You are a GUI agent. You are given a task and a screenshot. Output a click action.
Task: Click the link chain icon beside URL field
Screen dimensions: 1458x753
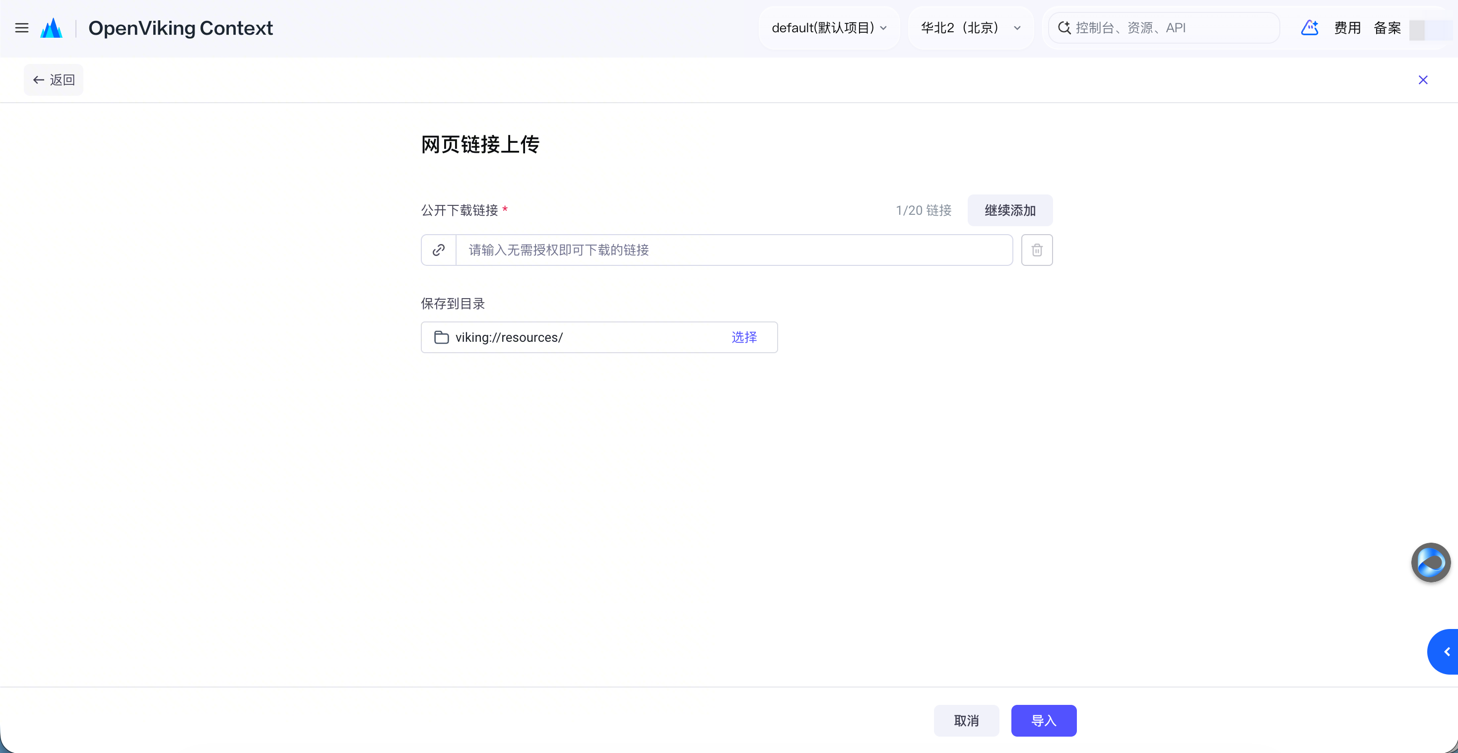pos(439,250)
